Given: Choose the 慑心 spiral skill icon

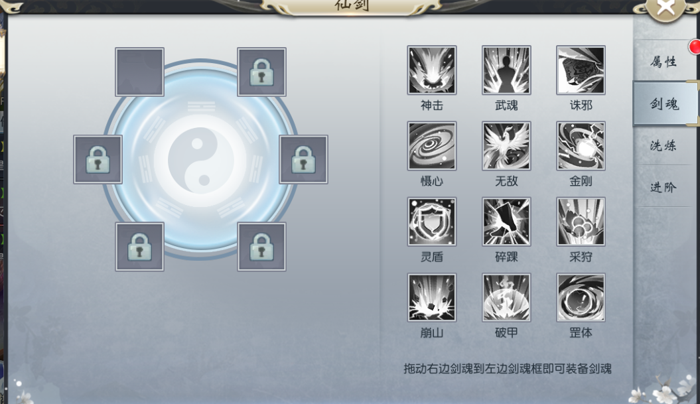Looking at the screenshot, I should click(x=432, y=146).
